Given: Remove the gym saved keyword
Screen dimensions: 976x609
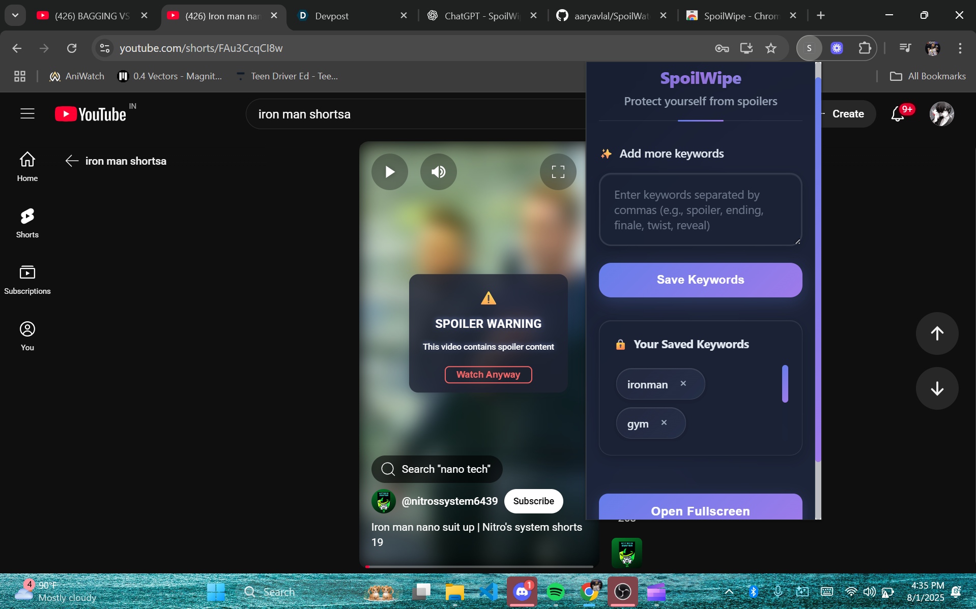Looking at the screenshot, I should click(x=664, y=423).
